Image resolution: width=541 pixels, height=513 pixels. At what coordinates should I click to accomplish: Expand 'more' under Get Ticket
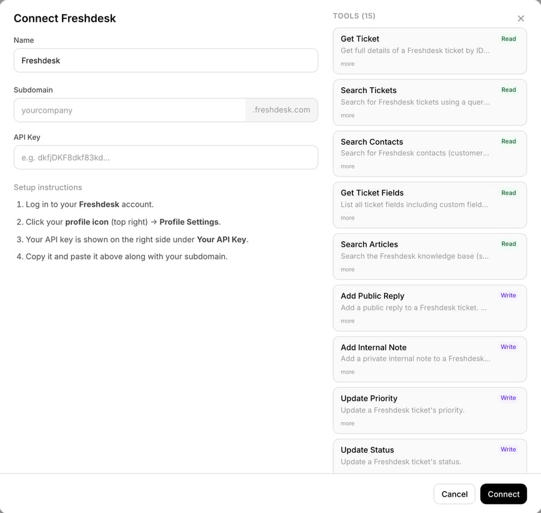pos(347,64)
